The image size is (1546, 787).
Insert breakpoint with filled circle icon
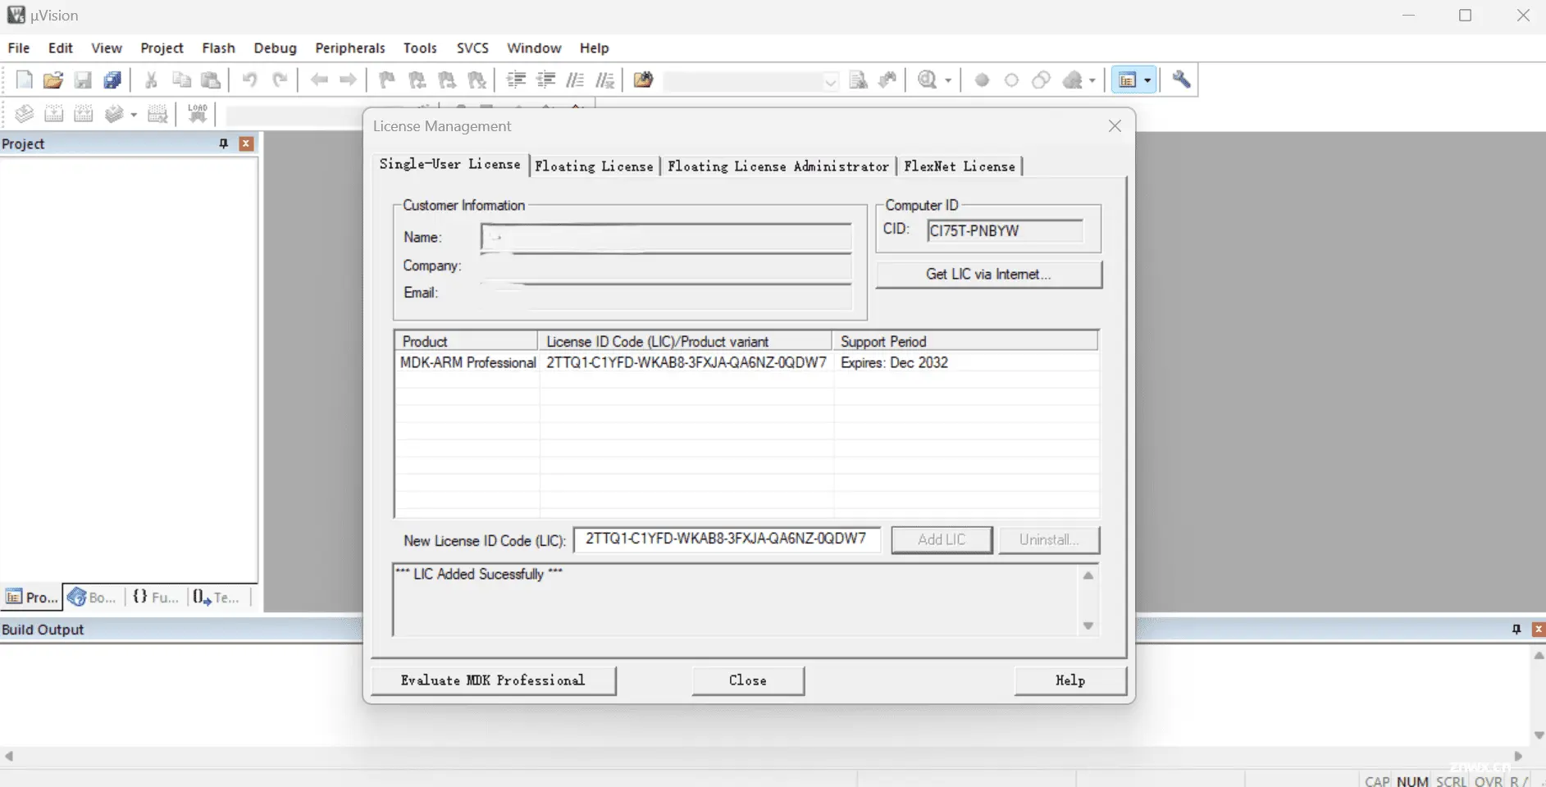982,80
